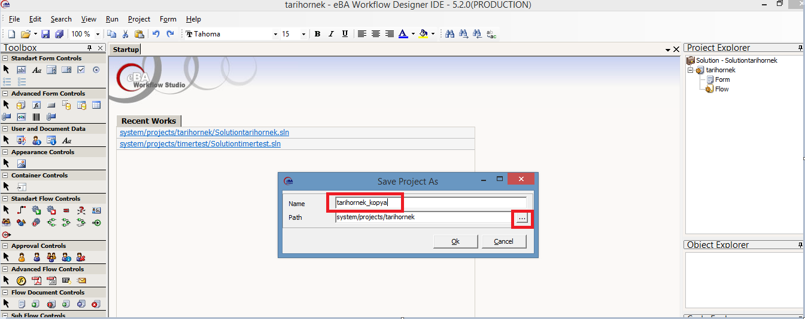Select the Startup tab
Viewport: 805px width, 319px height.
click(x=126, y=50)
